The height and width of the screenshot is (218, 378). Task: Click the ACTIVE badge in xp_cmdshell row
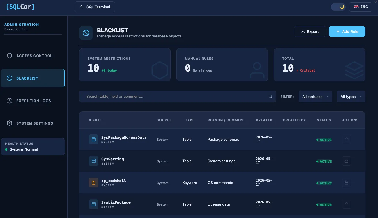tap(324, 183)
